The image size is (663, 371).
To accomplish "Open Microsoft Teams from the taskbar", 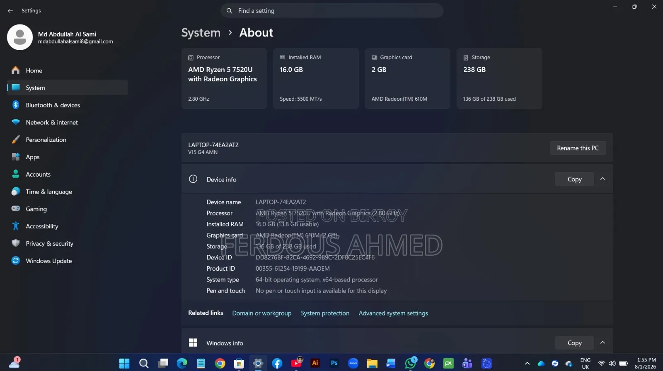I will pyautogui.click(x=467, y=364).
